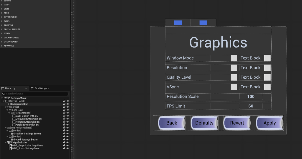Collapse the Top Horizontal Box tree node
Screen dimensions: 302x159
coord(6,128)
